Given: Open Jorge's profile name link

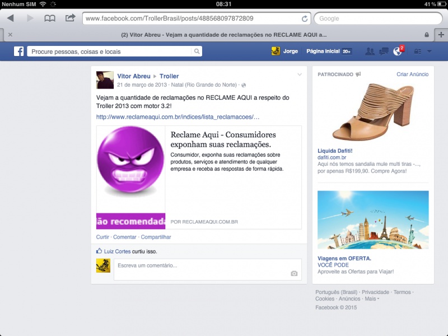Looking at the screenshot, I should click(x=291, y=52).
